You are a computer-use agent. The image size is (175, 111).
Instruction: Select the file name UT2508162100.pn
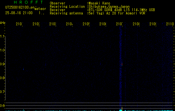(x=20, y=7)
